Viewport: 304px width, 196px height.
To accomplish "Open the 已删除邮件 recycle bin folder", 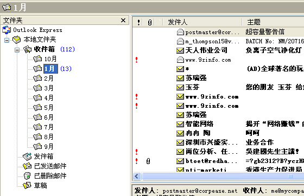I will pyautogui.click(x=50, y=176).
